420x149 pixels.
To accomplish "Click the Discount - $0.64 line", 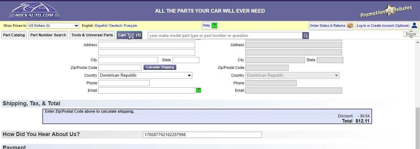I will coord(354,116).
